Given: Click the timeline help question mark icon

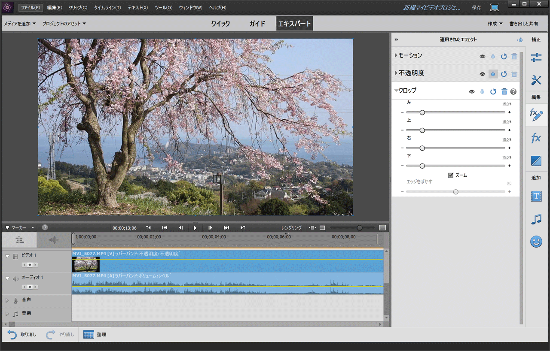Looking at the screenshot, I should [x=45, y=227].
